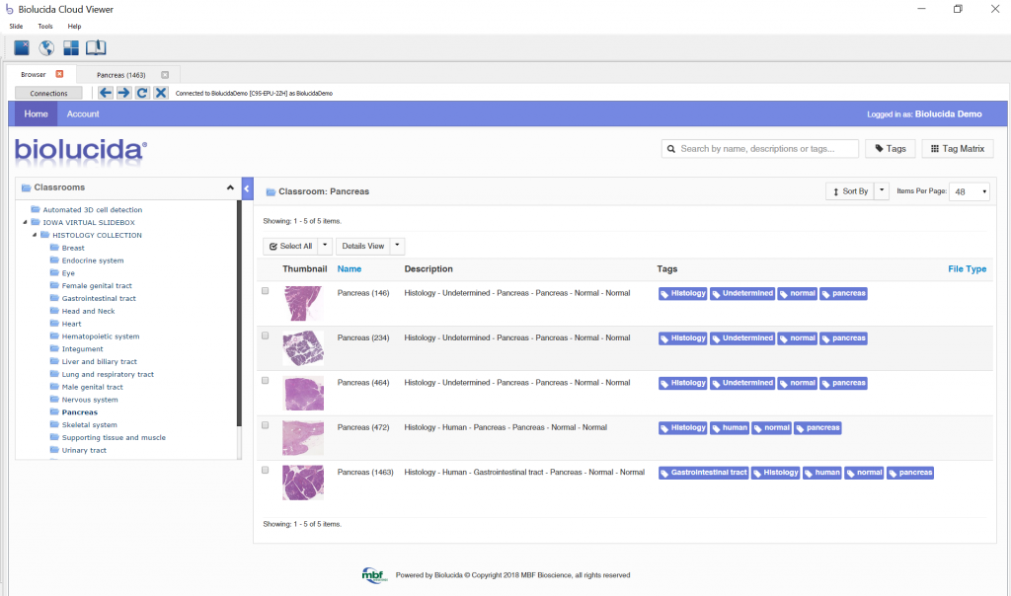Click the Sort By button
Viewport: 1011px width, 596px height.
click(x=850, y=191)
